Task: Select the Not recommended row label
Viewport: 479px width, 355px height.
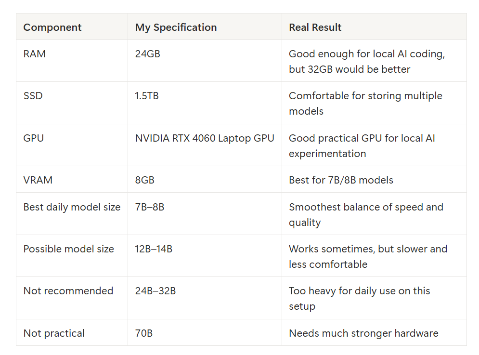Action: (68, 290)
